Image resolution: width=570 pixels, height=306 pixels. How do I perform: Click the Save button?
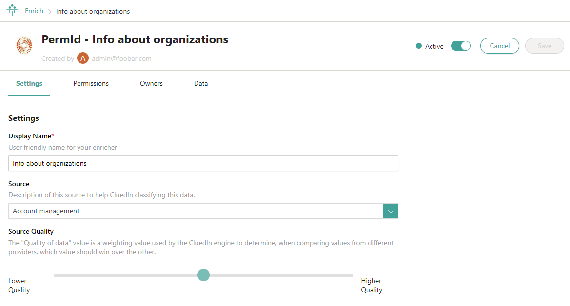(544, 46)
